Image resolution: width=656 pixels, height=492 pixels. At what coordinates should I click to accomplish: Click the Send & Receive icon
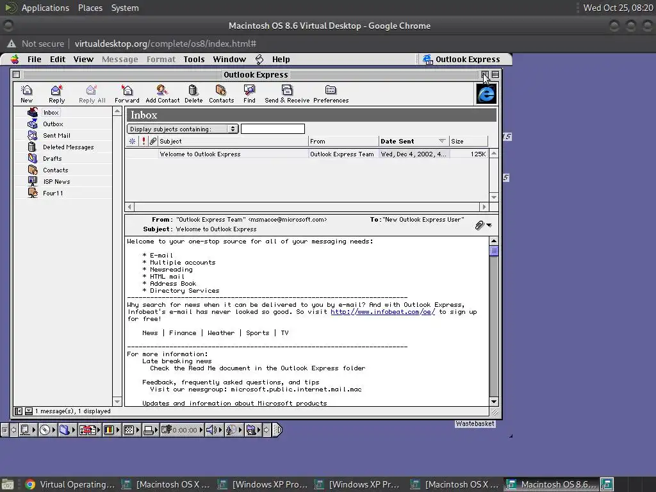click(x=287, y=94)
